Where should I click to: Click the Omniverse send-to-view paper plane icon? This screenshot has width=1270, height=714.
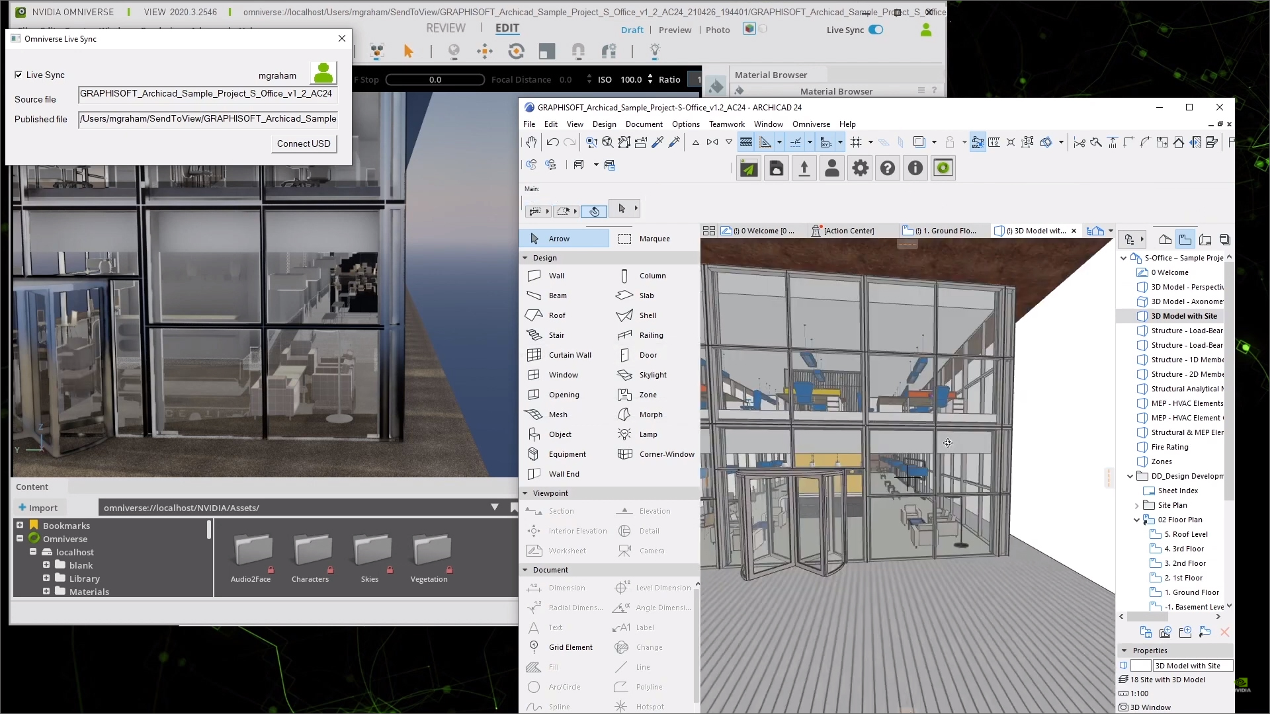pos(749,169)
